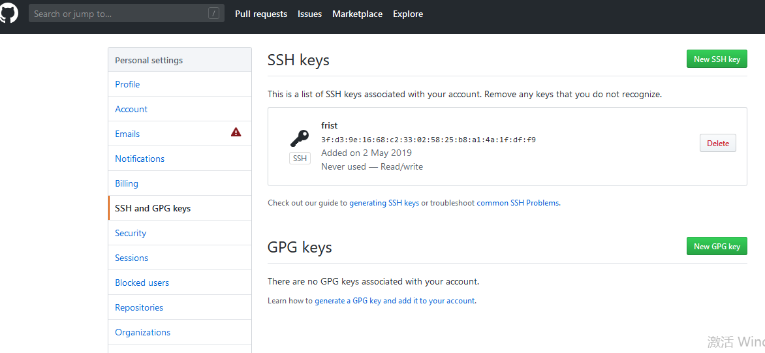The height and width of the screenshot is (353, 765).
Task: Click the key icon beside frist
Action: [300, 138]
